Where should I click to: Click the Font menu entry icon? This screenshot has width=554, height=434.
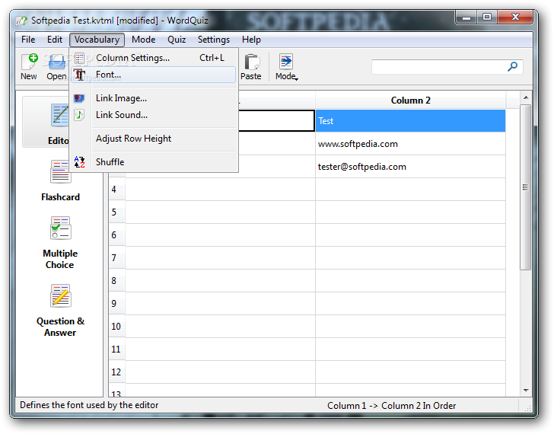(79, 75)
